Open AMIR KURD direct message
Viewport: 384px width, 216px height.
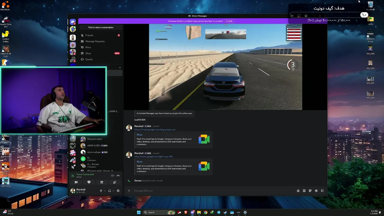(x=100, y=145)
